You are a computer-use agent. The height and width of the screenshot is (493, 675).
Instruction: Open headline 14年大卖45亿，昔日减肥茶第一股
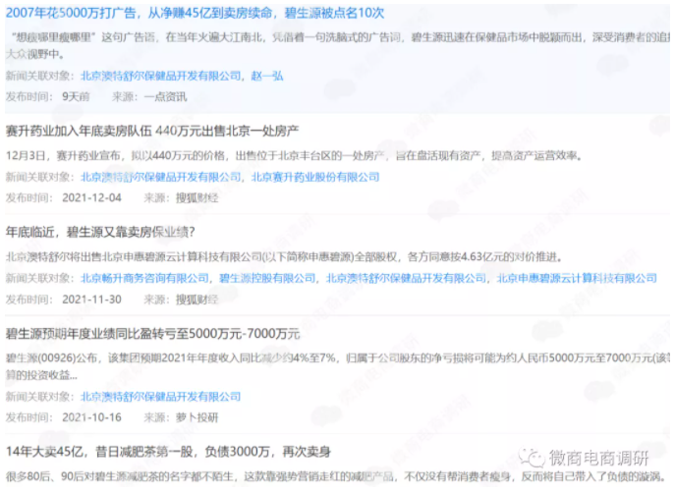168,452
